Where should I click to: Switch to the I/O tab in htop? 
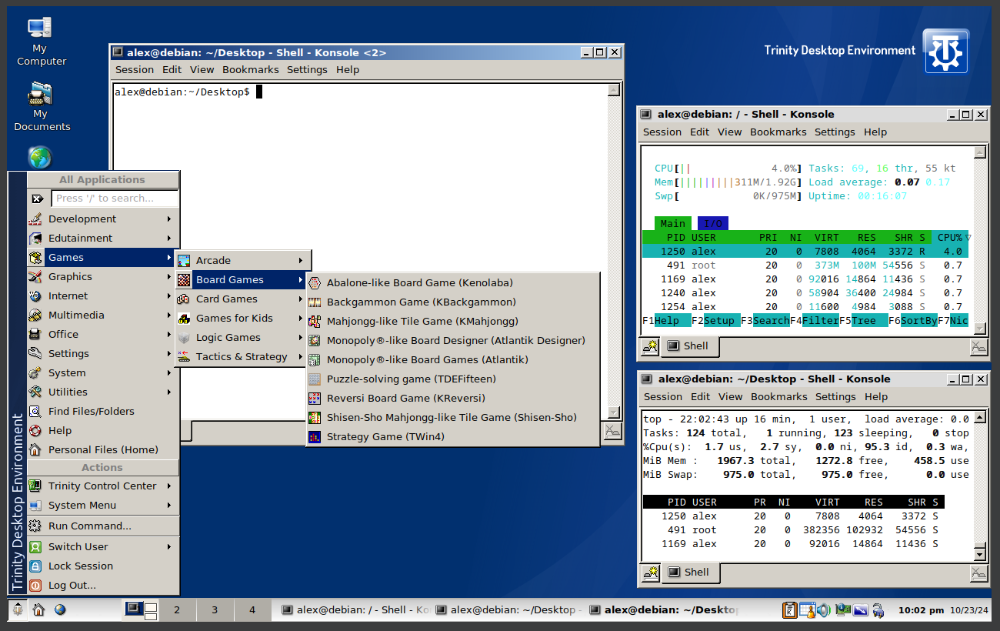point(712,223)
